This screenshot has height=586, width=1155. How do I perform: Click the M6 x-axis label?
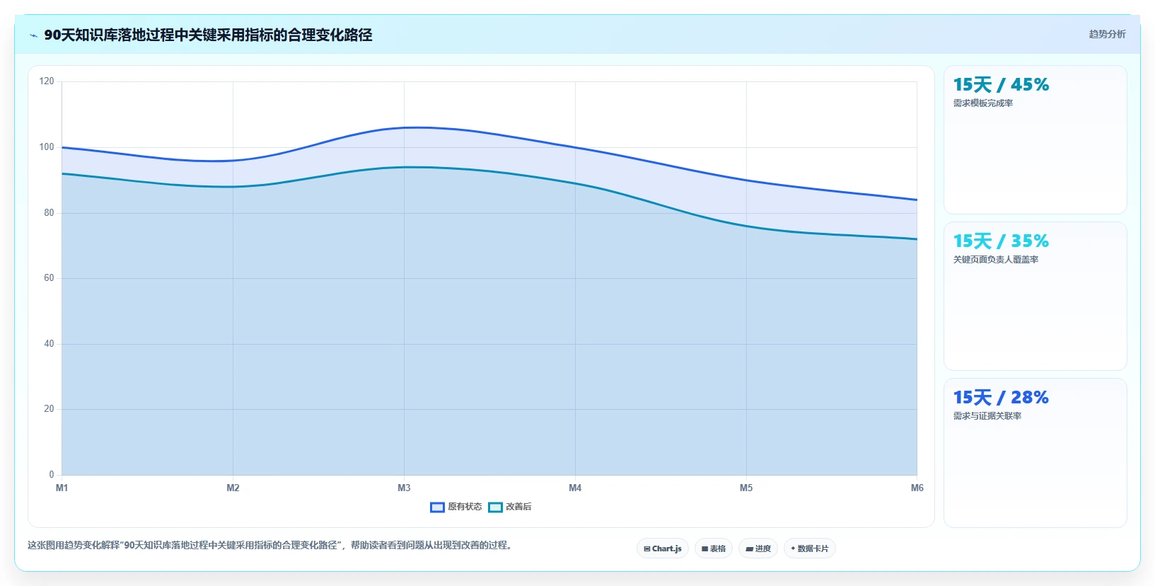pyautogui.click(x=917, y=488)
